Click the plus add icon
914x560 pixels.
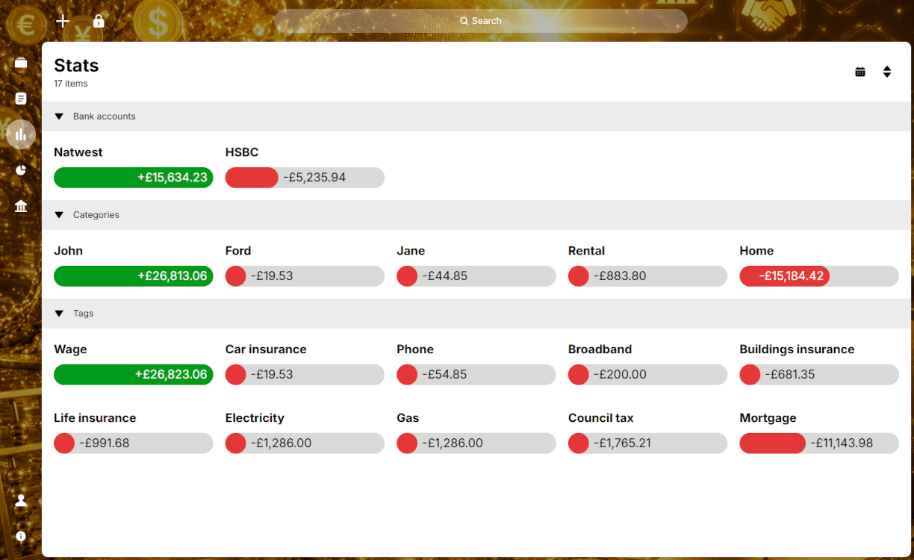point(63,21)
